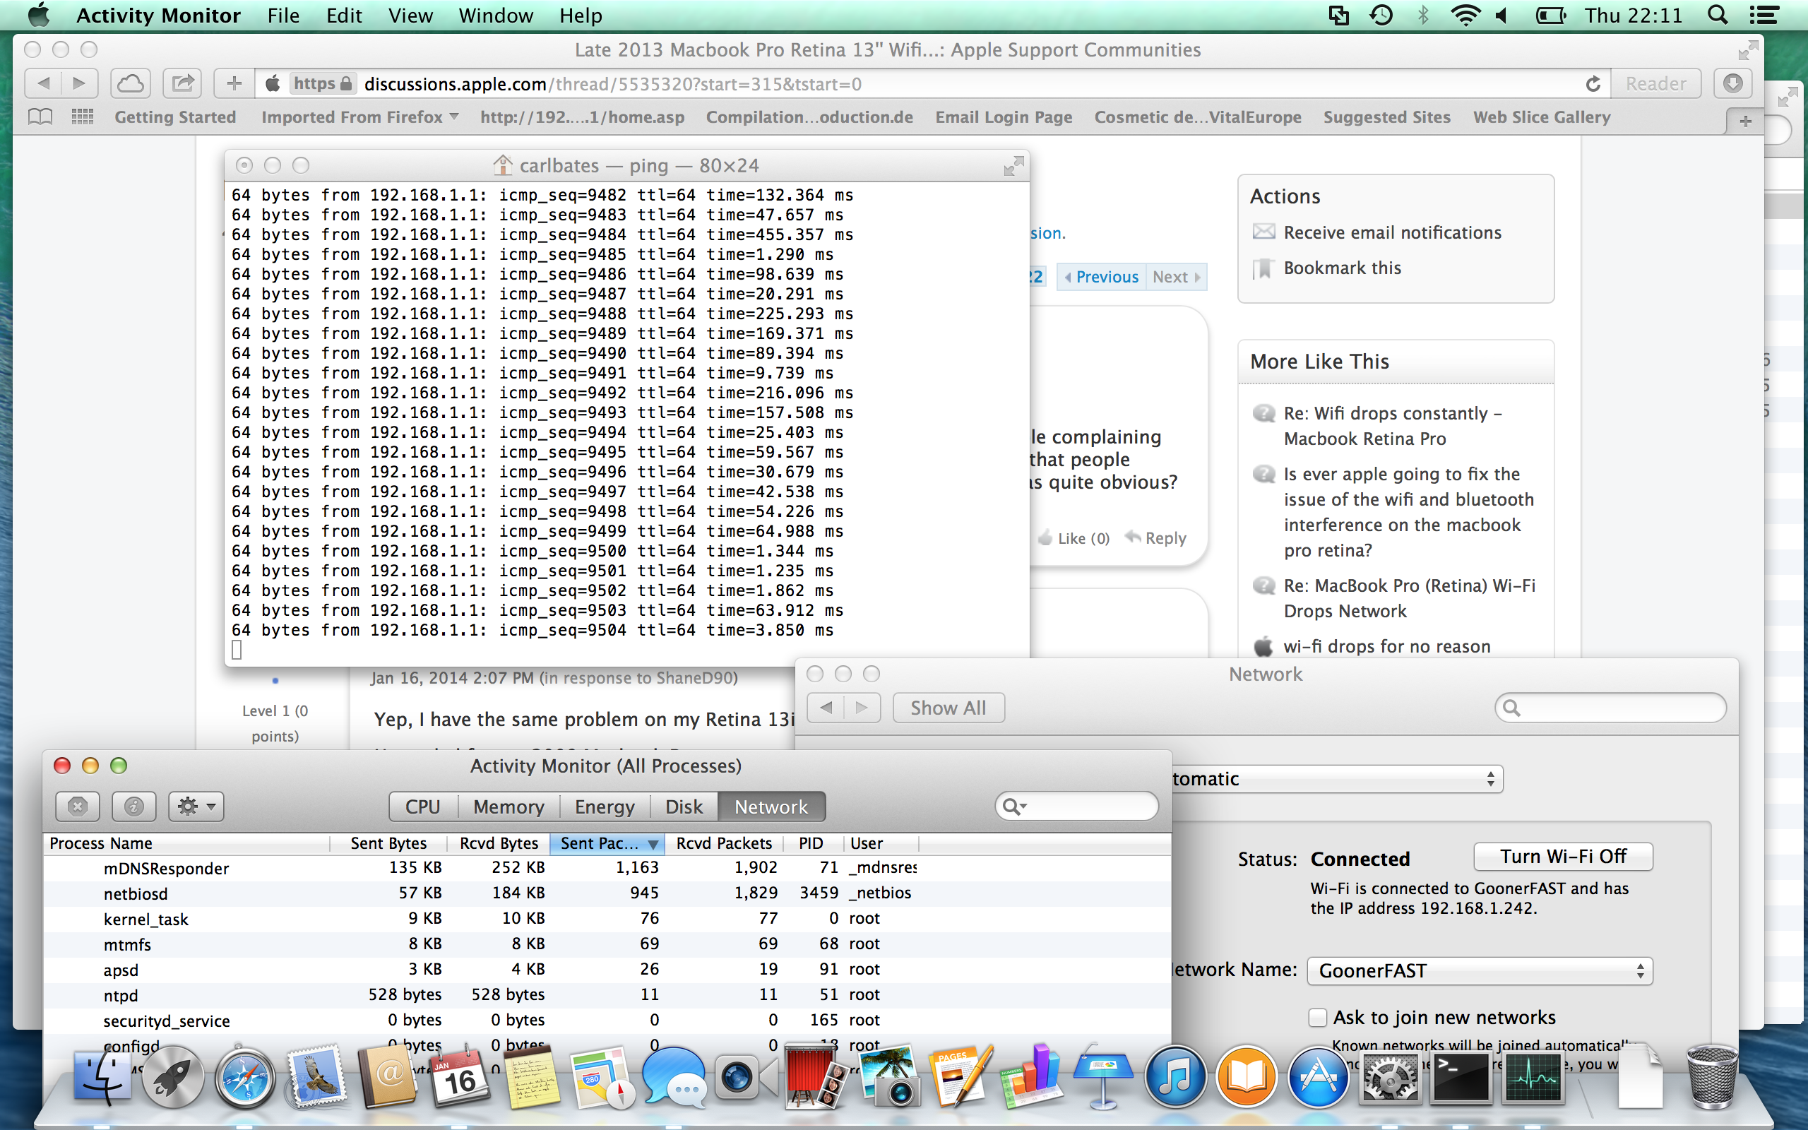This screenshot has height=1130, width=1808.
Task: Open the Top Sites grid icon
Action: tap(82, 117)
